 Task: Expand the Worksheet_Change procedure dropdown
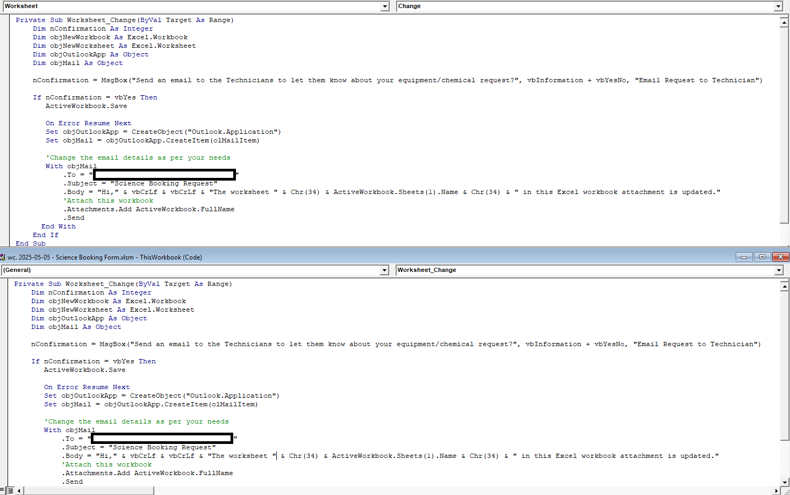click(779, 270)
